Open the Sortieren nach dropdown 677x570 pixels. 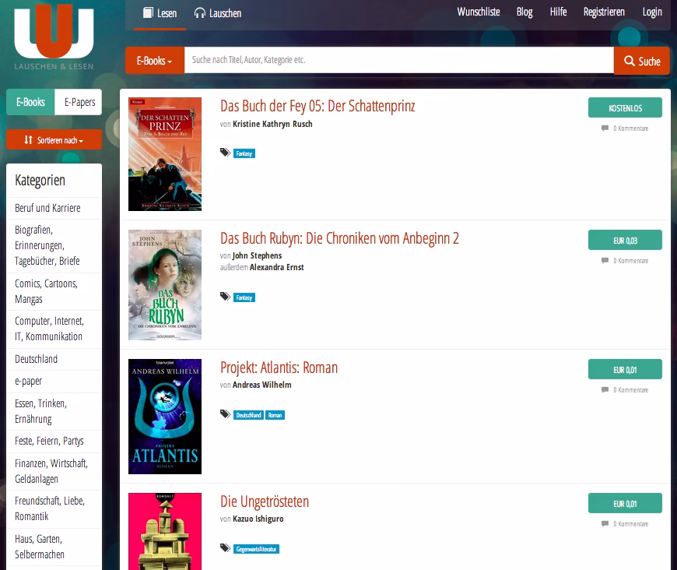pos(54,140)
